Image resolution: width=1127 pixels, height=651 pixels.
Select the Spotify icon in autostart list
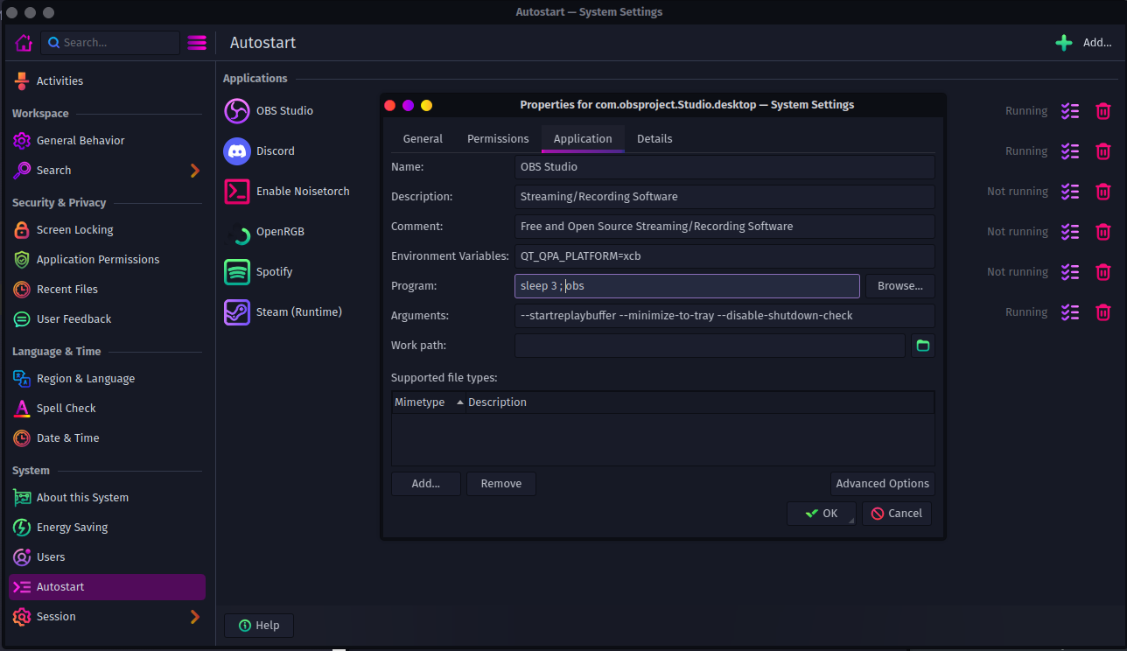click(237, 272)
